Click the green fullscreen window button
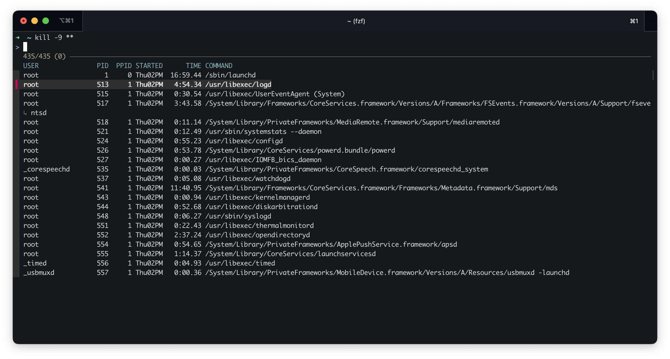 (x=46, y=21)
